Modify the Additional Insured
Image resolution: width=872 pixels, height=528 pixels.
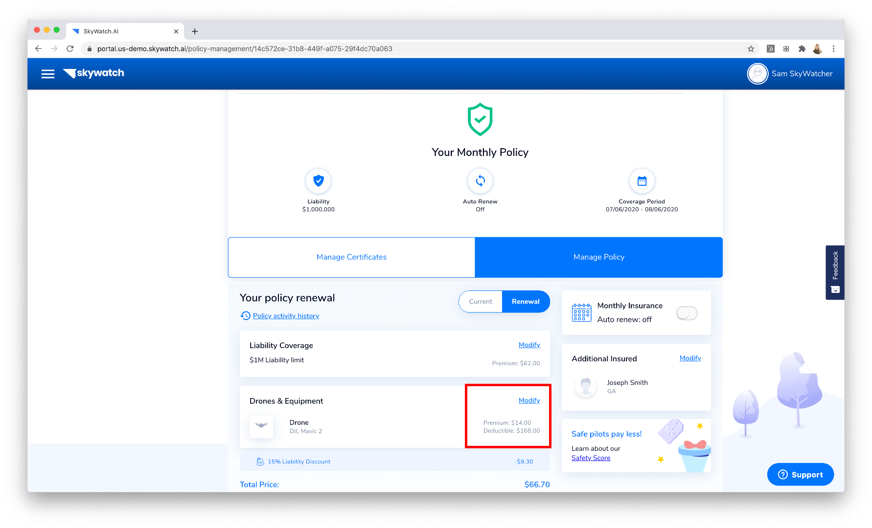click(x=690, y=358)
